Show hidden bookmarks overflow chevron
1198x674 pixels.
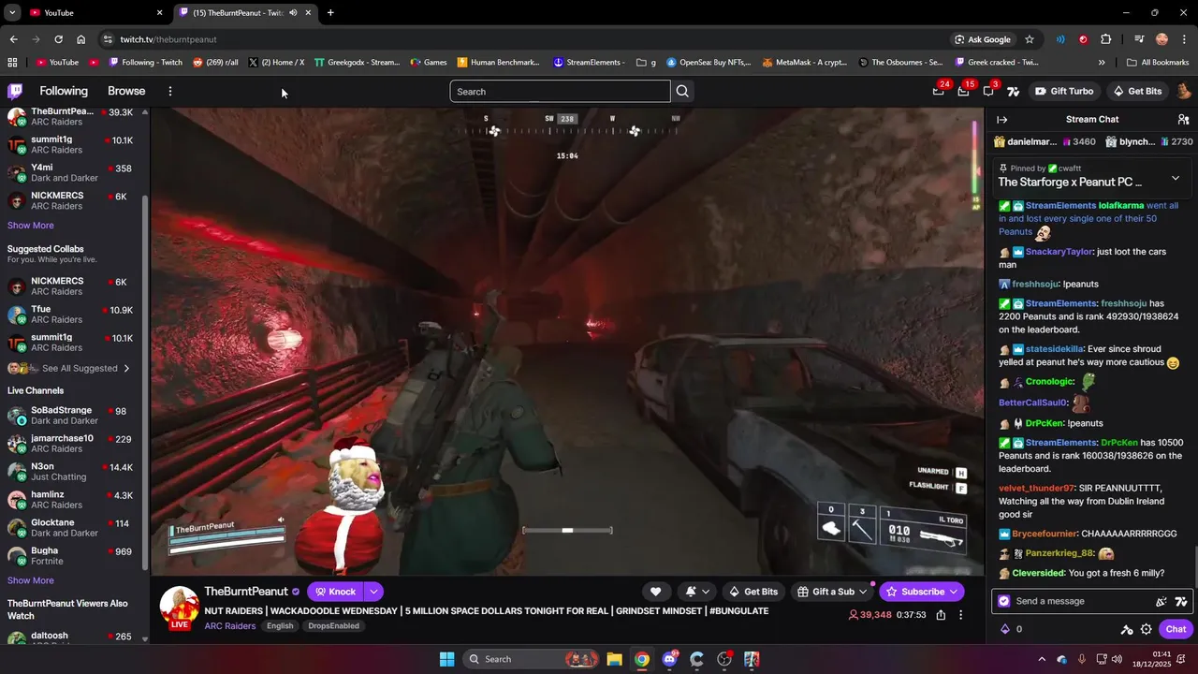pos(1102,63)
